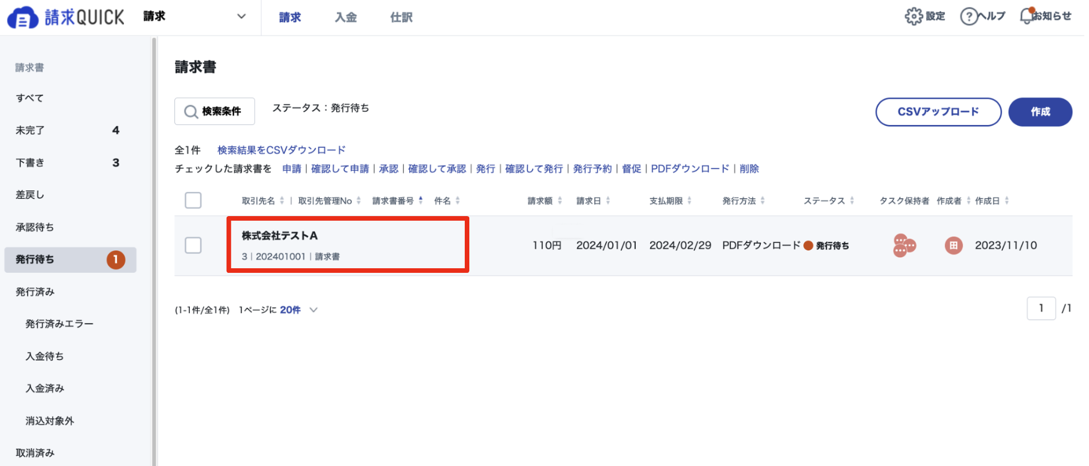Click the 作成 button
The height and width of the screenshot is (466, 1089).
click(1040, 112)
